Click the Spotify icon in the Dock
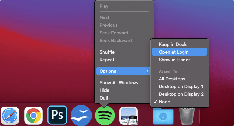234x126 pixels. pos(105,116)
